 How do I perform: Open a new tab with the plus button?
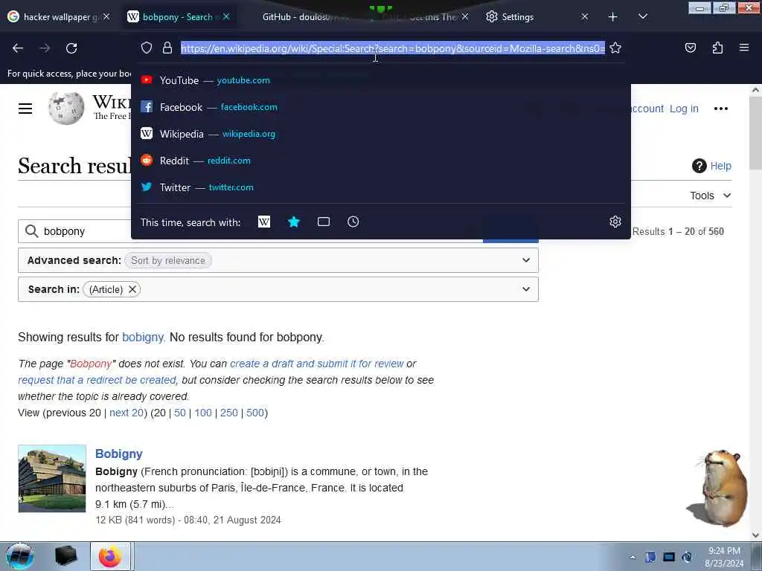(x=613, y=17)
